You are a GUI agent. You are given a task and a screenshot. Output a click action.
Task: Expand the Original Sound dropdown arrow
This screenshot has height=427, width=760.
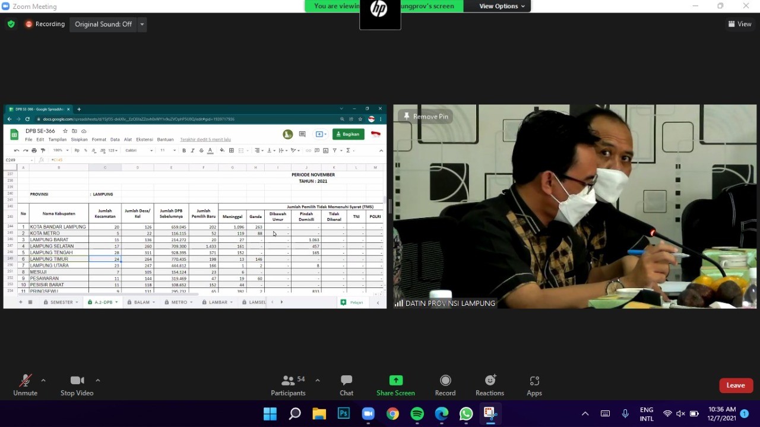point(142,24)
